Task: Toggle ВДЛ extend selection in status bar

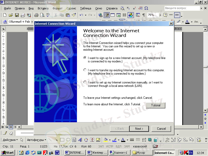Action: 119,146
